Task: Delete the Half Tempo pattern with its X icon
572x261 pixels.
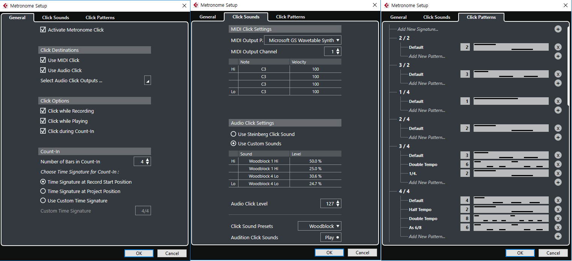Action: click(558, 210)
